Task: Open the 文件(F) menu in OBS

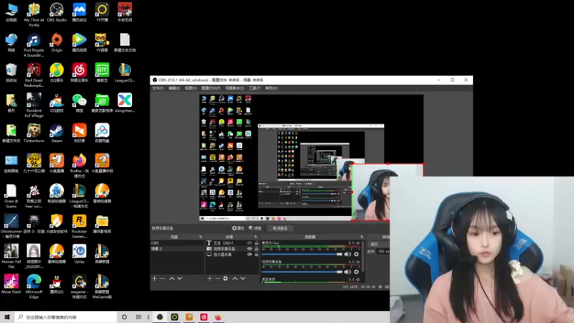Action: point(158,88)
